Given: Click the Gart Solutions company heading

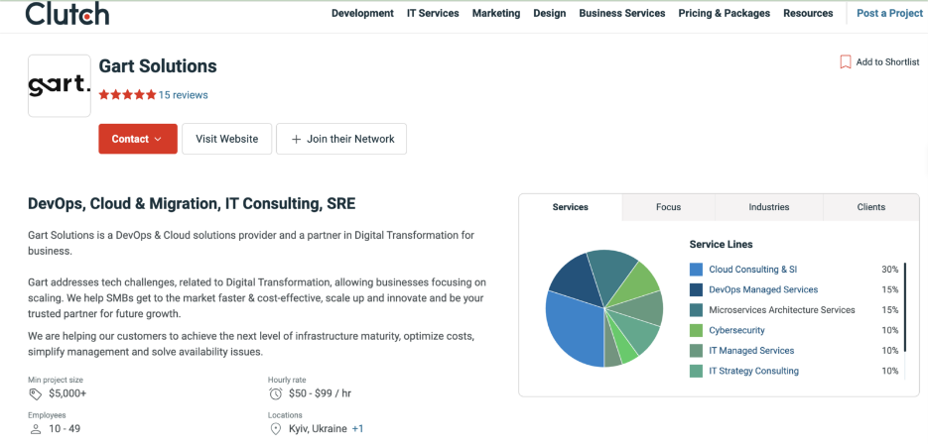Looking at the screenshot, I should 158,65.
